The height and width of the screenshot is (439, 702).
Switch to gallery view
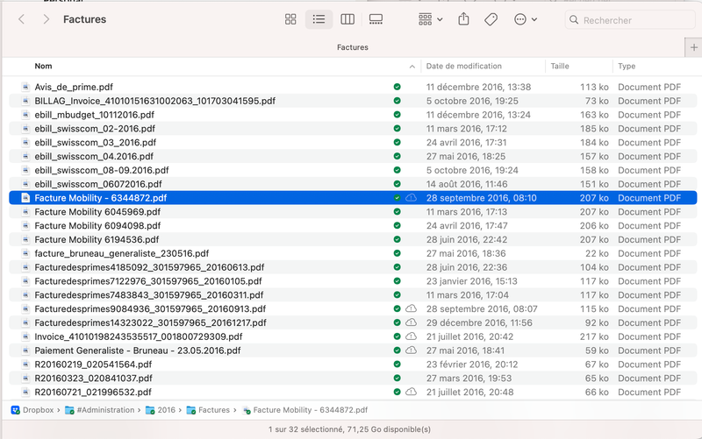click(x=376, y=19)
